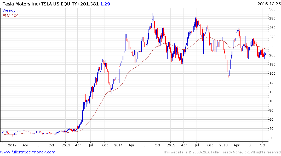Click the Apr label following 2016
The width and height of the screenshot is (281, 156).
(x=236, y=145)
